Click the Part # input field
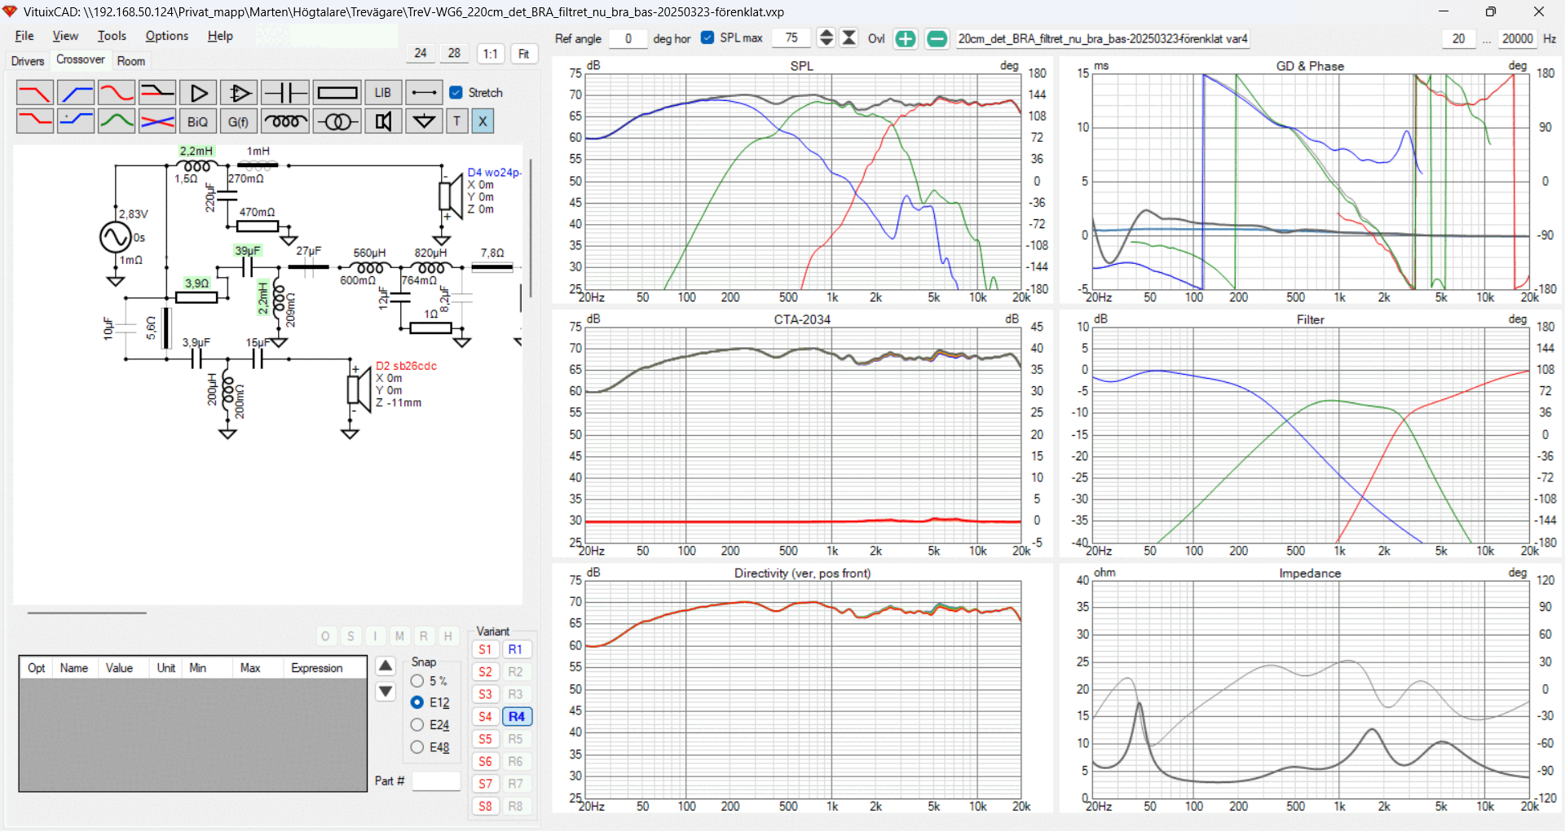Viewport: 1565px width, 831px height. tap(436, 781)
